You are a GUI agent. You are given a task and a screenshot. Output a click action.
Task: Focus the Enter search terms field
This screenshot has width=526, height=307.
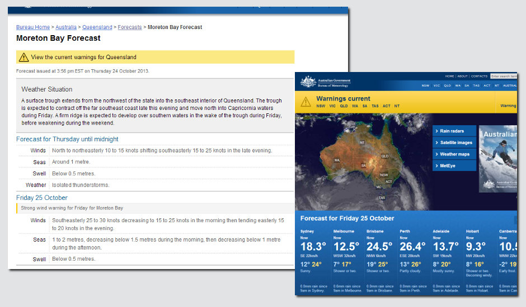point(504,76)
